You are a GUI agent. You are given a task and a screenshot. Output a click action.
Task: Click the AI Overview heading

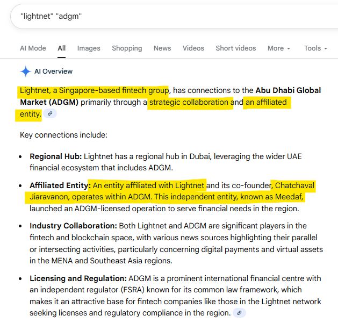point(53,71)
